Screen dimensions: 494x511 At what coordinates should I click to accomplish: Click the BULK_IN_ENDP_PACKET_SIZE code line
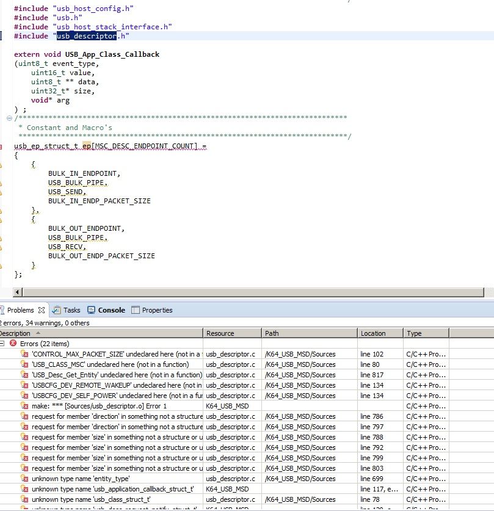(x=100, y=201)
